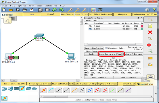159x103 pixels.
Task: Click the Zoom Reset magnifier
Action: [77, 10]
